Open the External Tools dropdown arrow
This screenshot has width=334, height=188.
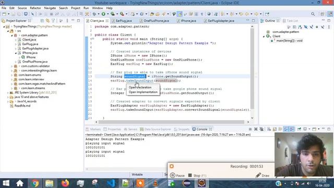pos(126,14)
